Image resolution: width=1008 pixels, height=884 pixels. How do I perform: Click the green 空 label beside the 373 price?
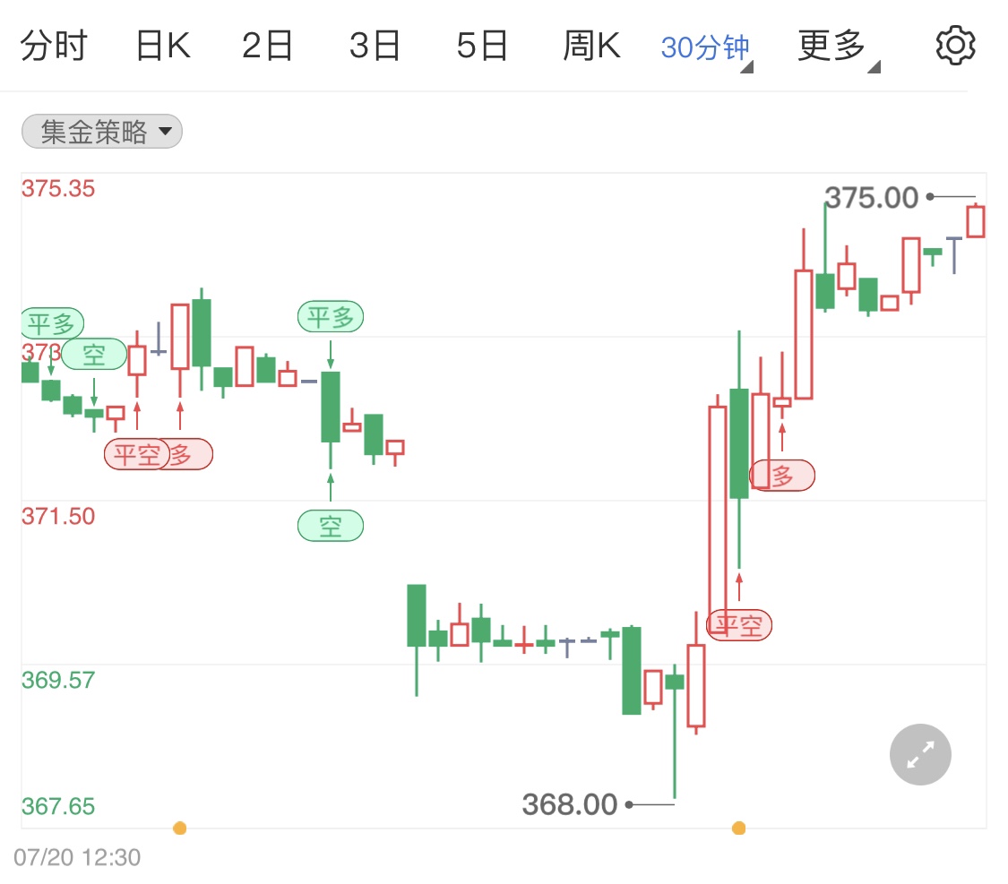click(x=95, y=355)
